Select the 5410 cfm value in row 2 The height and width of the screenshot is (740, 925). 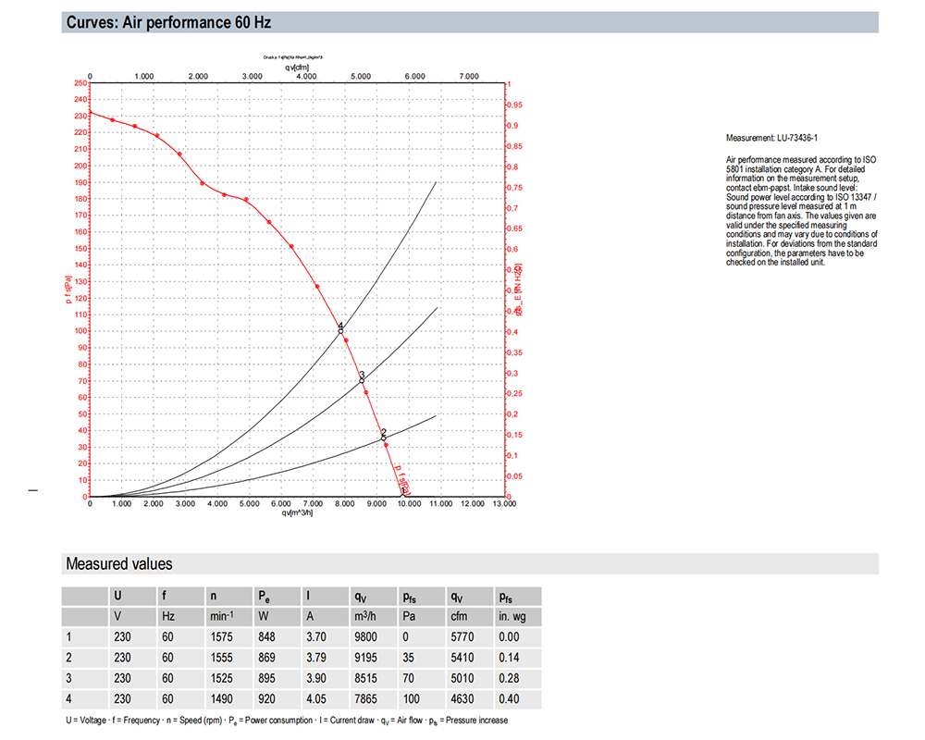(x=462, y=659)
